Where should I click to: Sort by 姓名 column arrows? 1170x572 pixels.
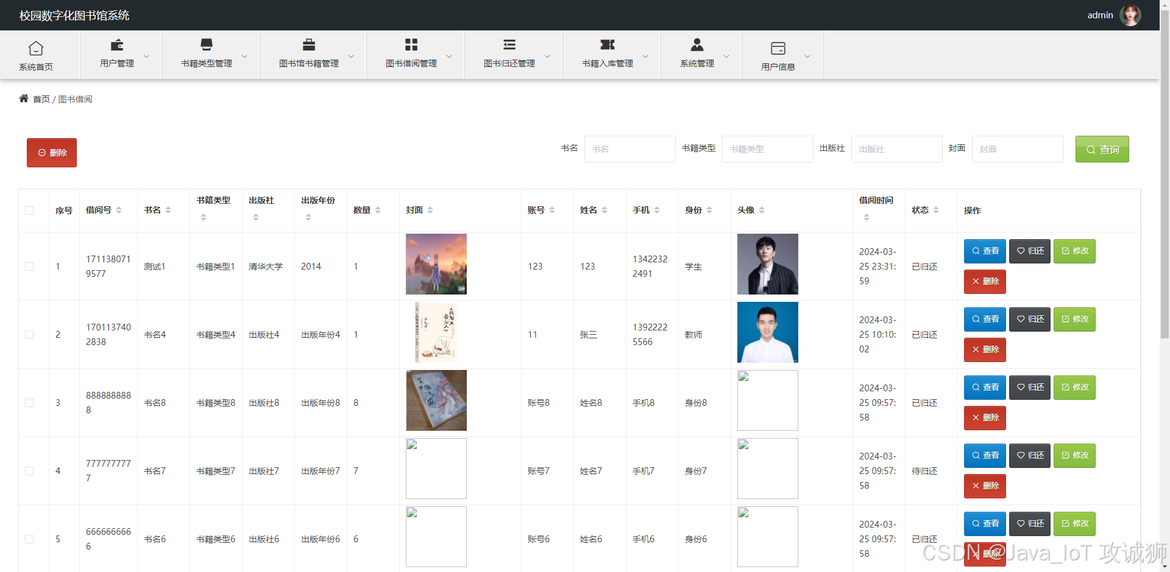pos(604,210)
